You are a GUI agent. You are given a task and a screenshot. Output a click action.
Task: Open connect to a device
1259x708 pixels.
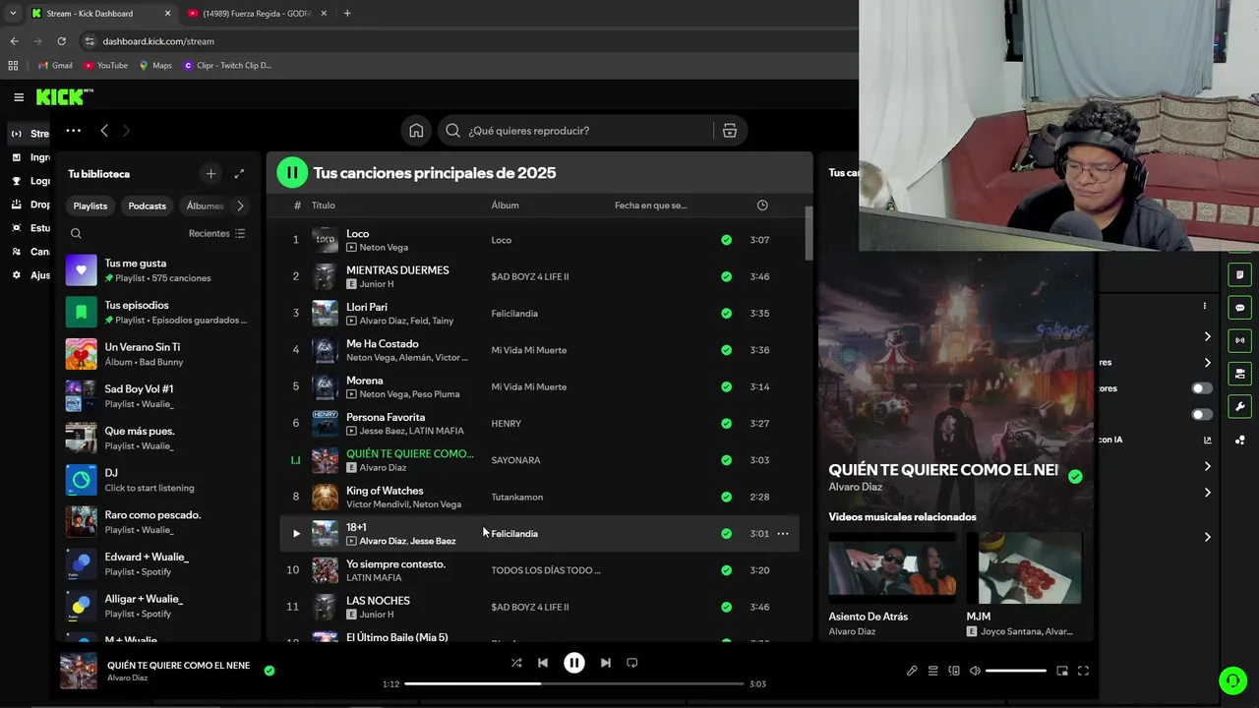click(954, 671)
